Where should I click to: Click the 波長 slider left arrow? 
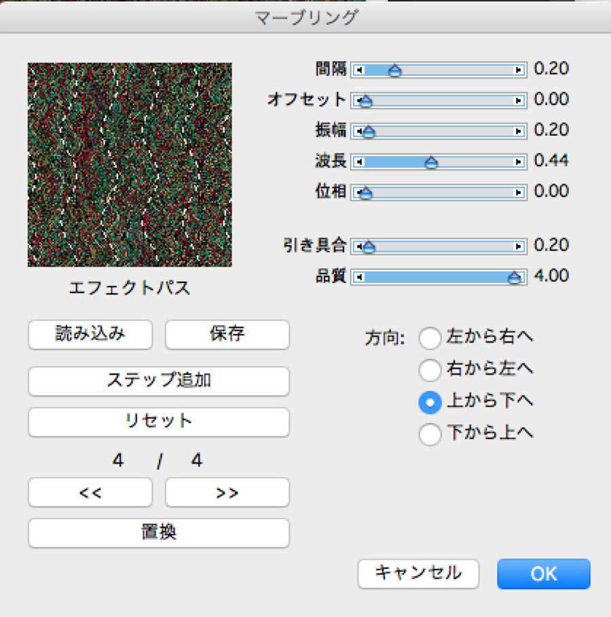coord(358,162)
